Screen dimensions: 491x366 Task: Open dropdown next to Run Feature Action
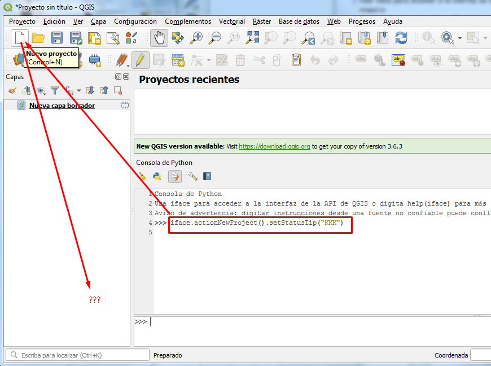click(x=460, y=38)
